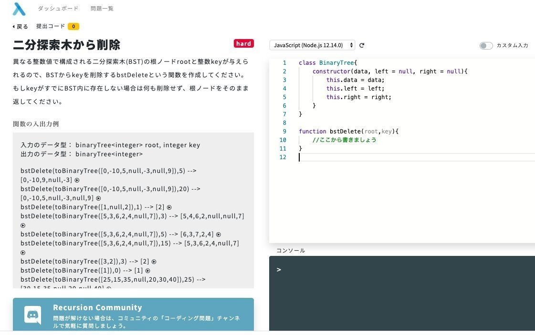Click the 提出コード link
The width and height of the screenshot is (535, 335).
coord(50,26)
